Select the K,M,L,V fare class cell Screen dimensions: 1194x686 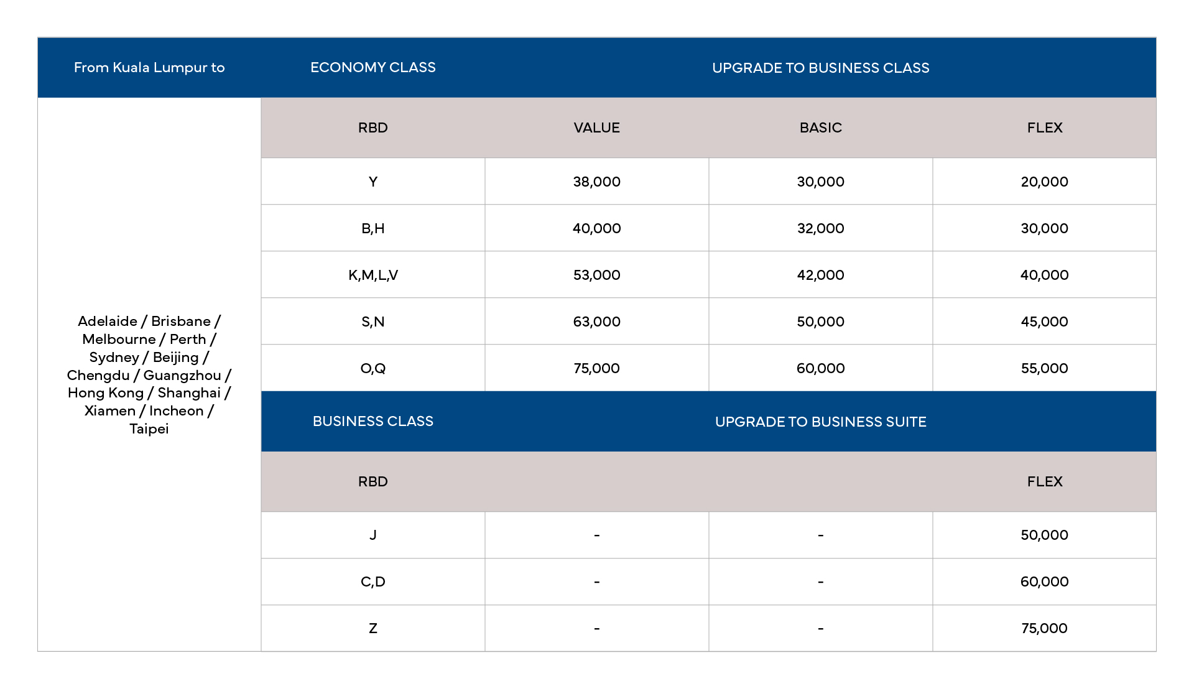point(373,275)
